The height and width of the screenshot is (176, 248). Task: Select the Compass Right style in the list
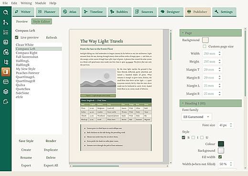[38, 53]
